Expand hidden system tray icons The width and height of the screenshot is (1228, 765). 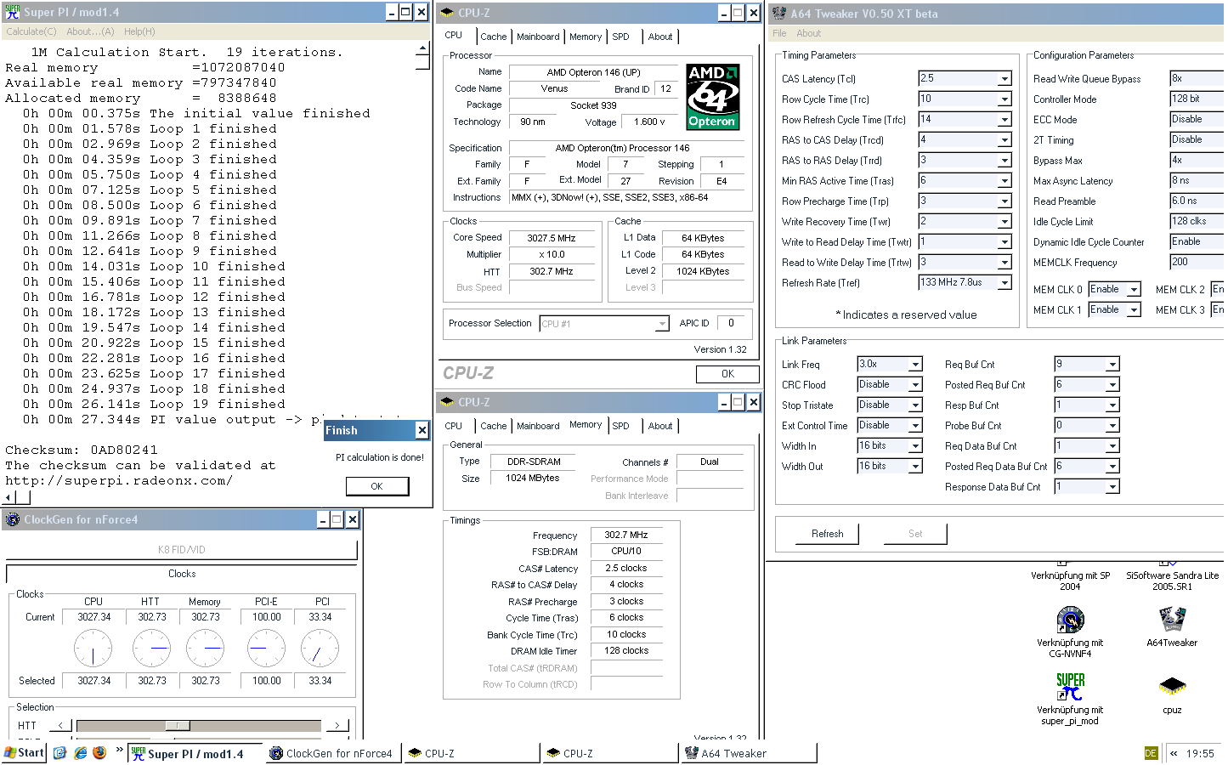click(x=1174, y=753)
